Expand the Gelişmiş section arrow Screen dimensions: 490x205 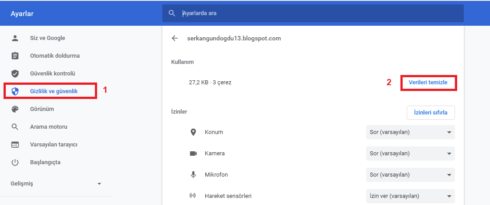coord(99,184)
